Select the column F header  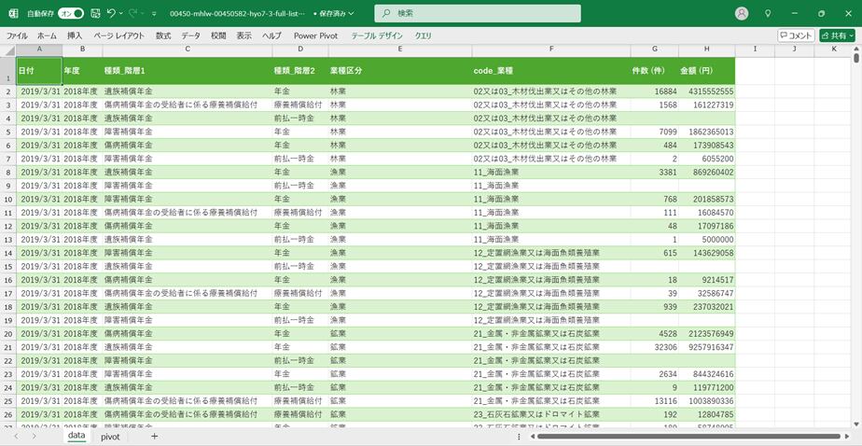coord(550,49)
